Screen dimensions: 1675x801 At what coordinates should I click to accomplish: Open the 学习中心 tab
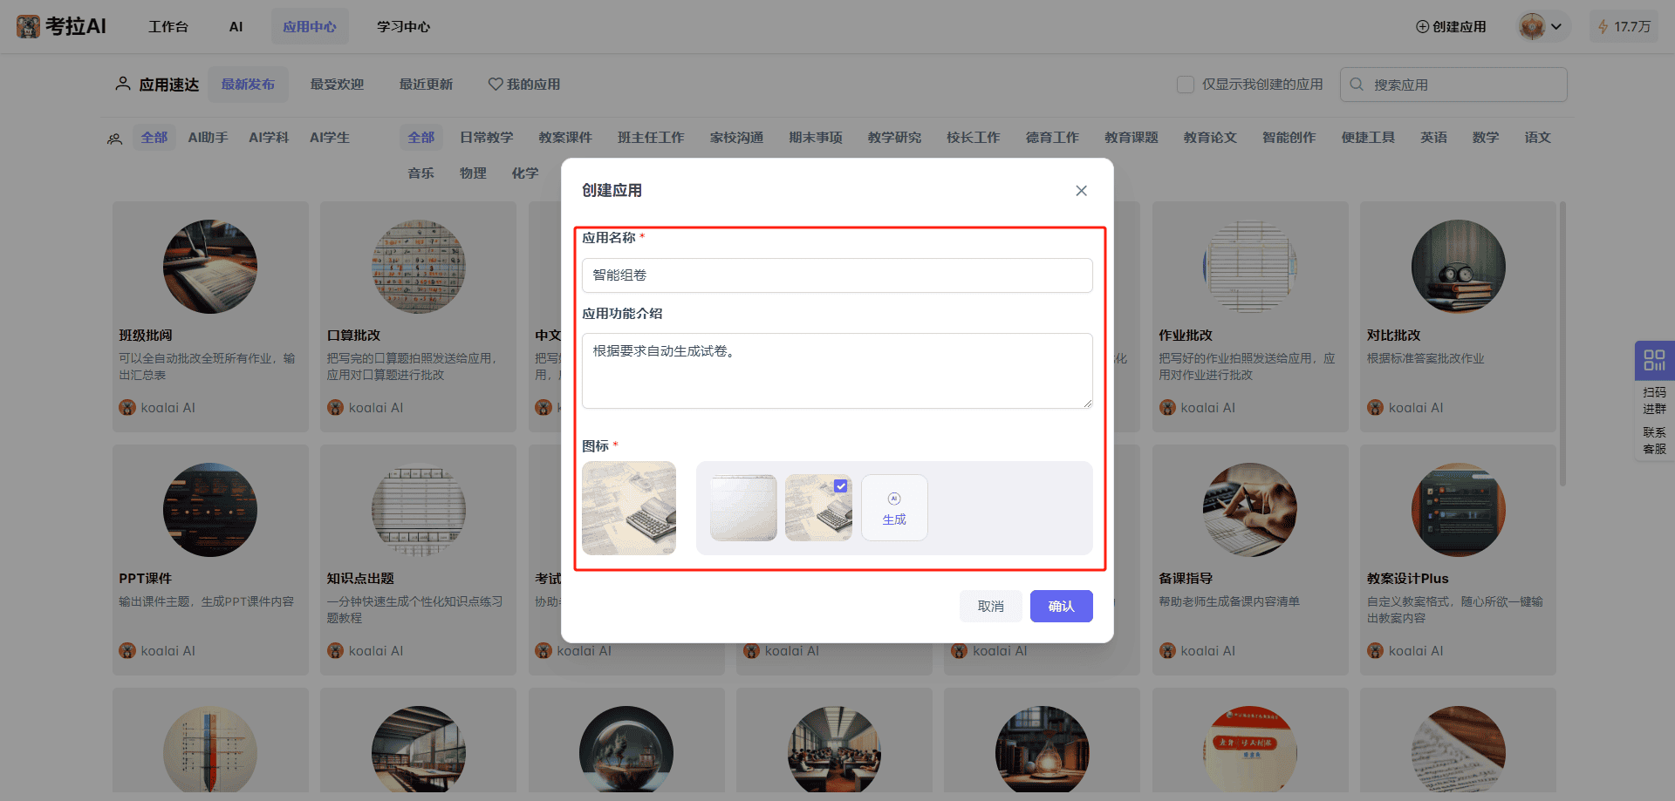click(403, 27)
